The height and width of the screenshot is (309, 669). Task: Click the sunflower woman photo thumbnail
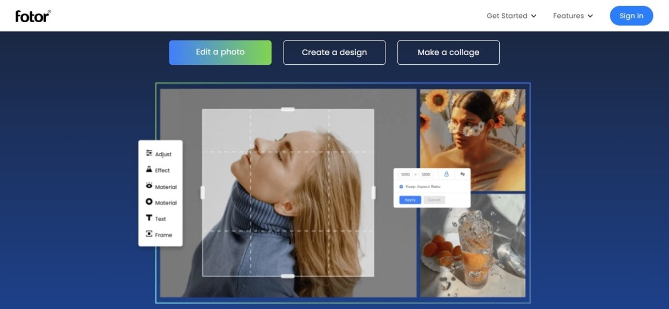473,140
